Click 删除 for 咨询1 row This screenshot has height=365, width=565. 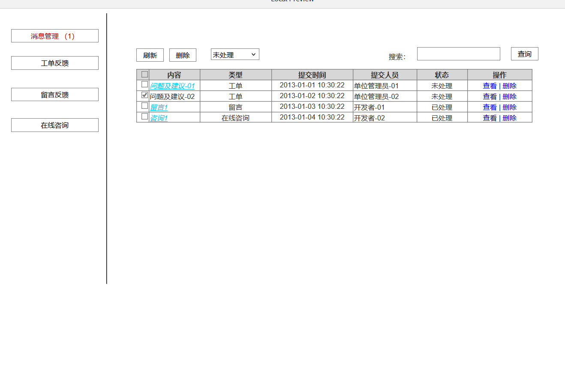point(509,118)
